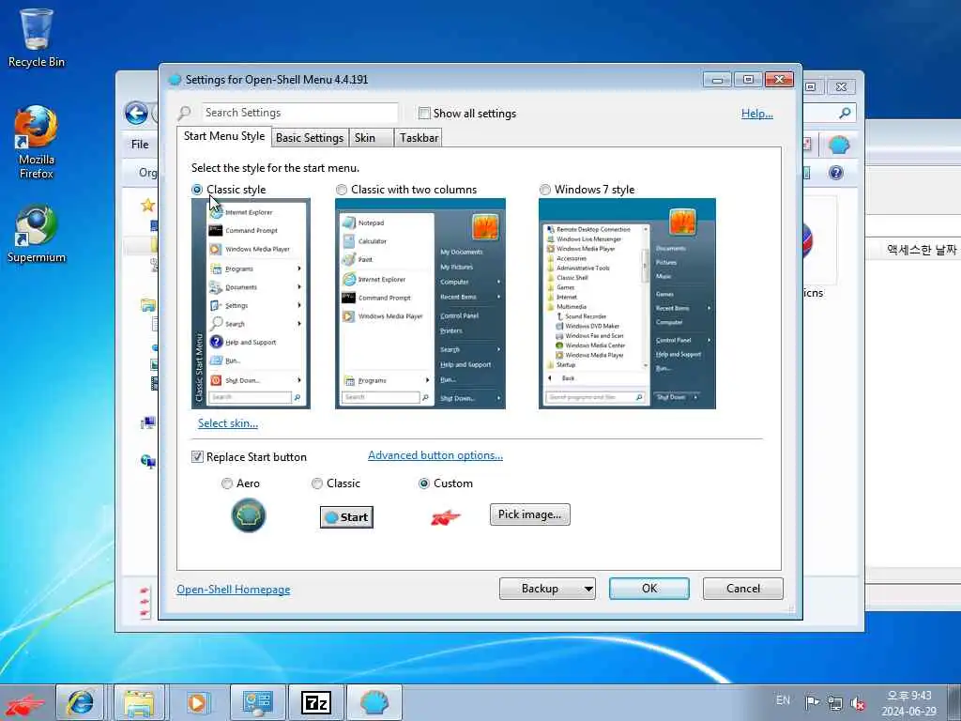
Task: Select the Custom button option
Action: [x=423, y=483]
